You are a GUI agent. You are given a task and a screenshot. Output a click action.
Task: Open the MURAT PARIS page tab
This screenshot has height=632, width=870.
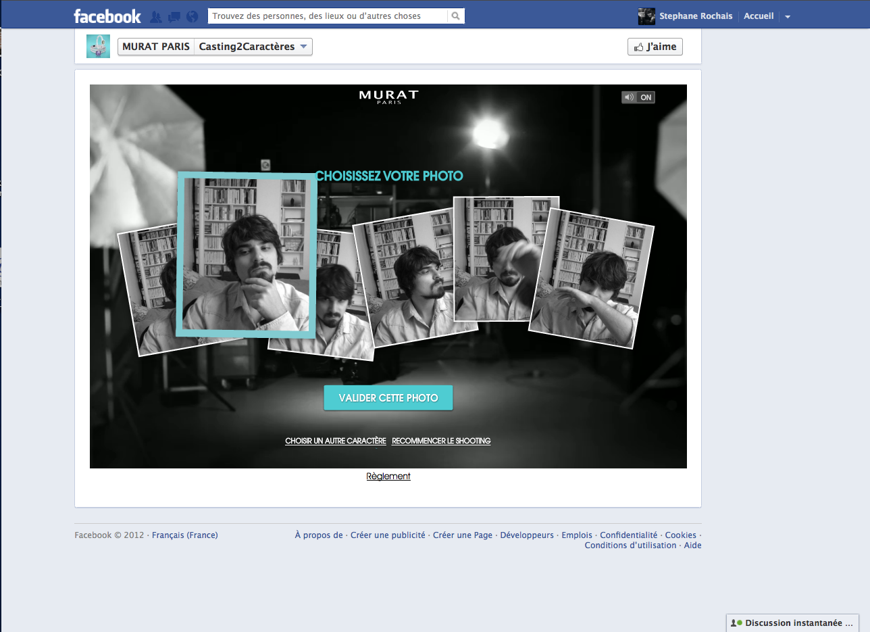point(156,47)
